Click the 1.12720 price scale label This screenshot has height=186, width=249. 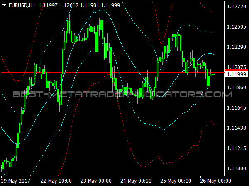click(x=237, y=7)
